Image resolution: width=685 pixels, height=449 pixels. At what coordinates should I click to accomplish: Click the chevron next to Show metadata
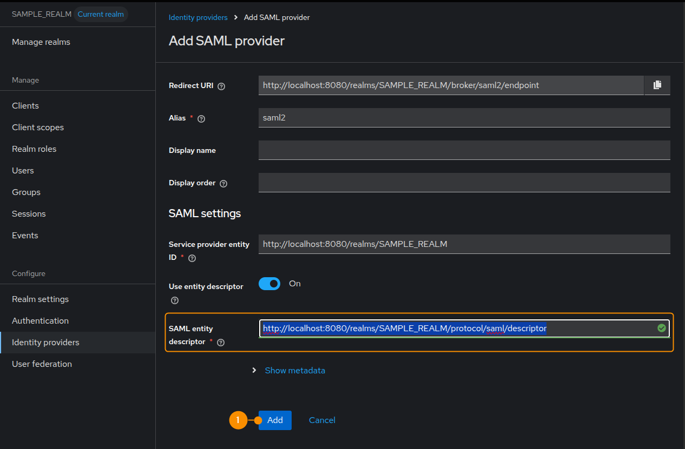pyautogui.click(x=254, y=371)
